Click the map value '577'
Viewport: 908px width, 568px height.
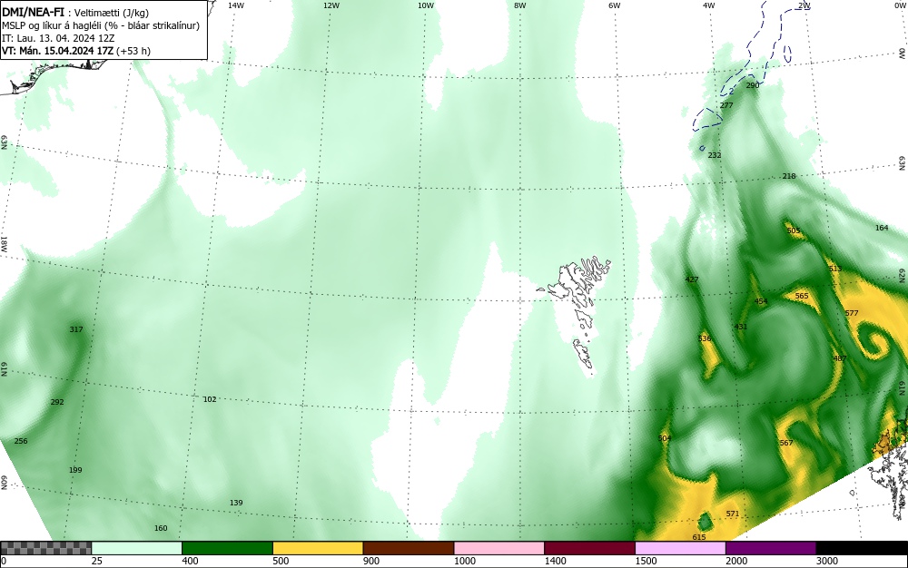852,313
